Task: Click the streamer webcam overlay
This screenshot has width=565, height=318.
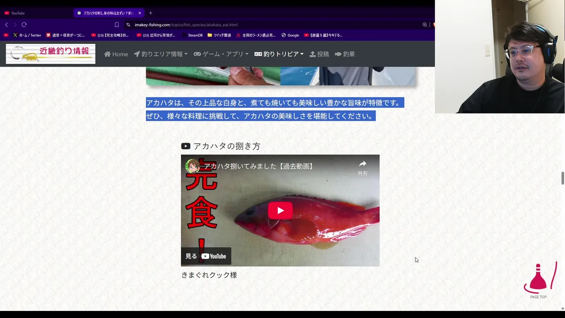Action: (500, 57)
